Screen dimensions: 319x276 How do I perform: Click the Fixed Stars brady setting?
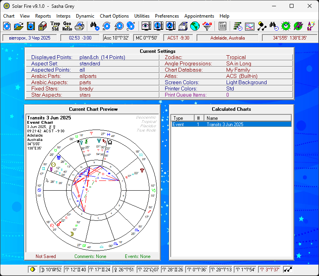point(92,88)
